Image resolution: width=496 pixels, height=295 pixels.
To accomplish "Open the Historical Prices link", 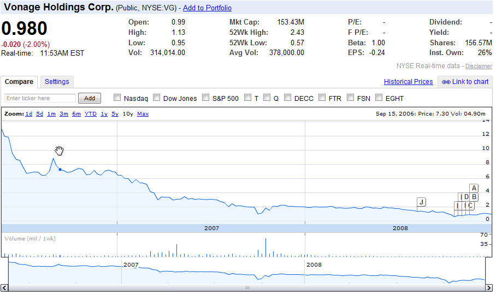I will click(x=408, y=82).
